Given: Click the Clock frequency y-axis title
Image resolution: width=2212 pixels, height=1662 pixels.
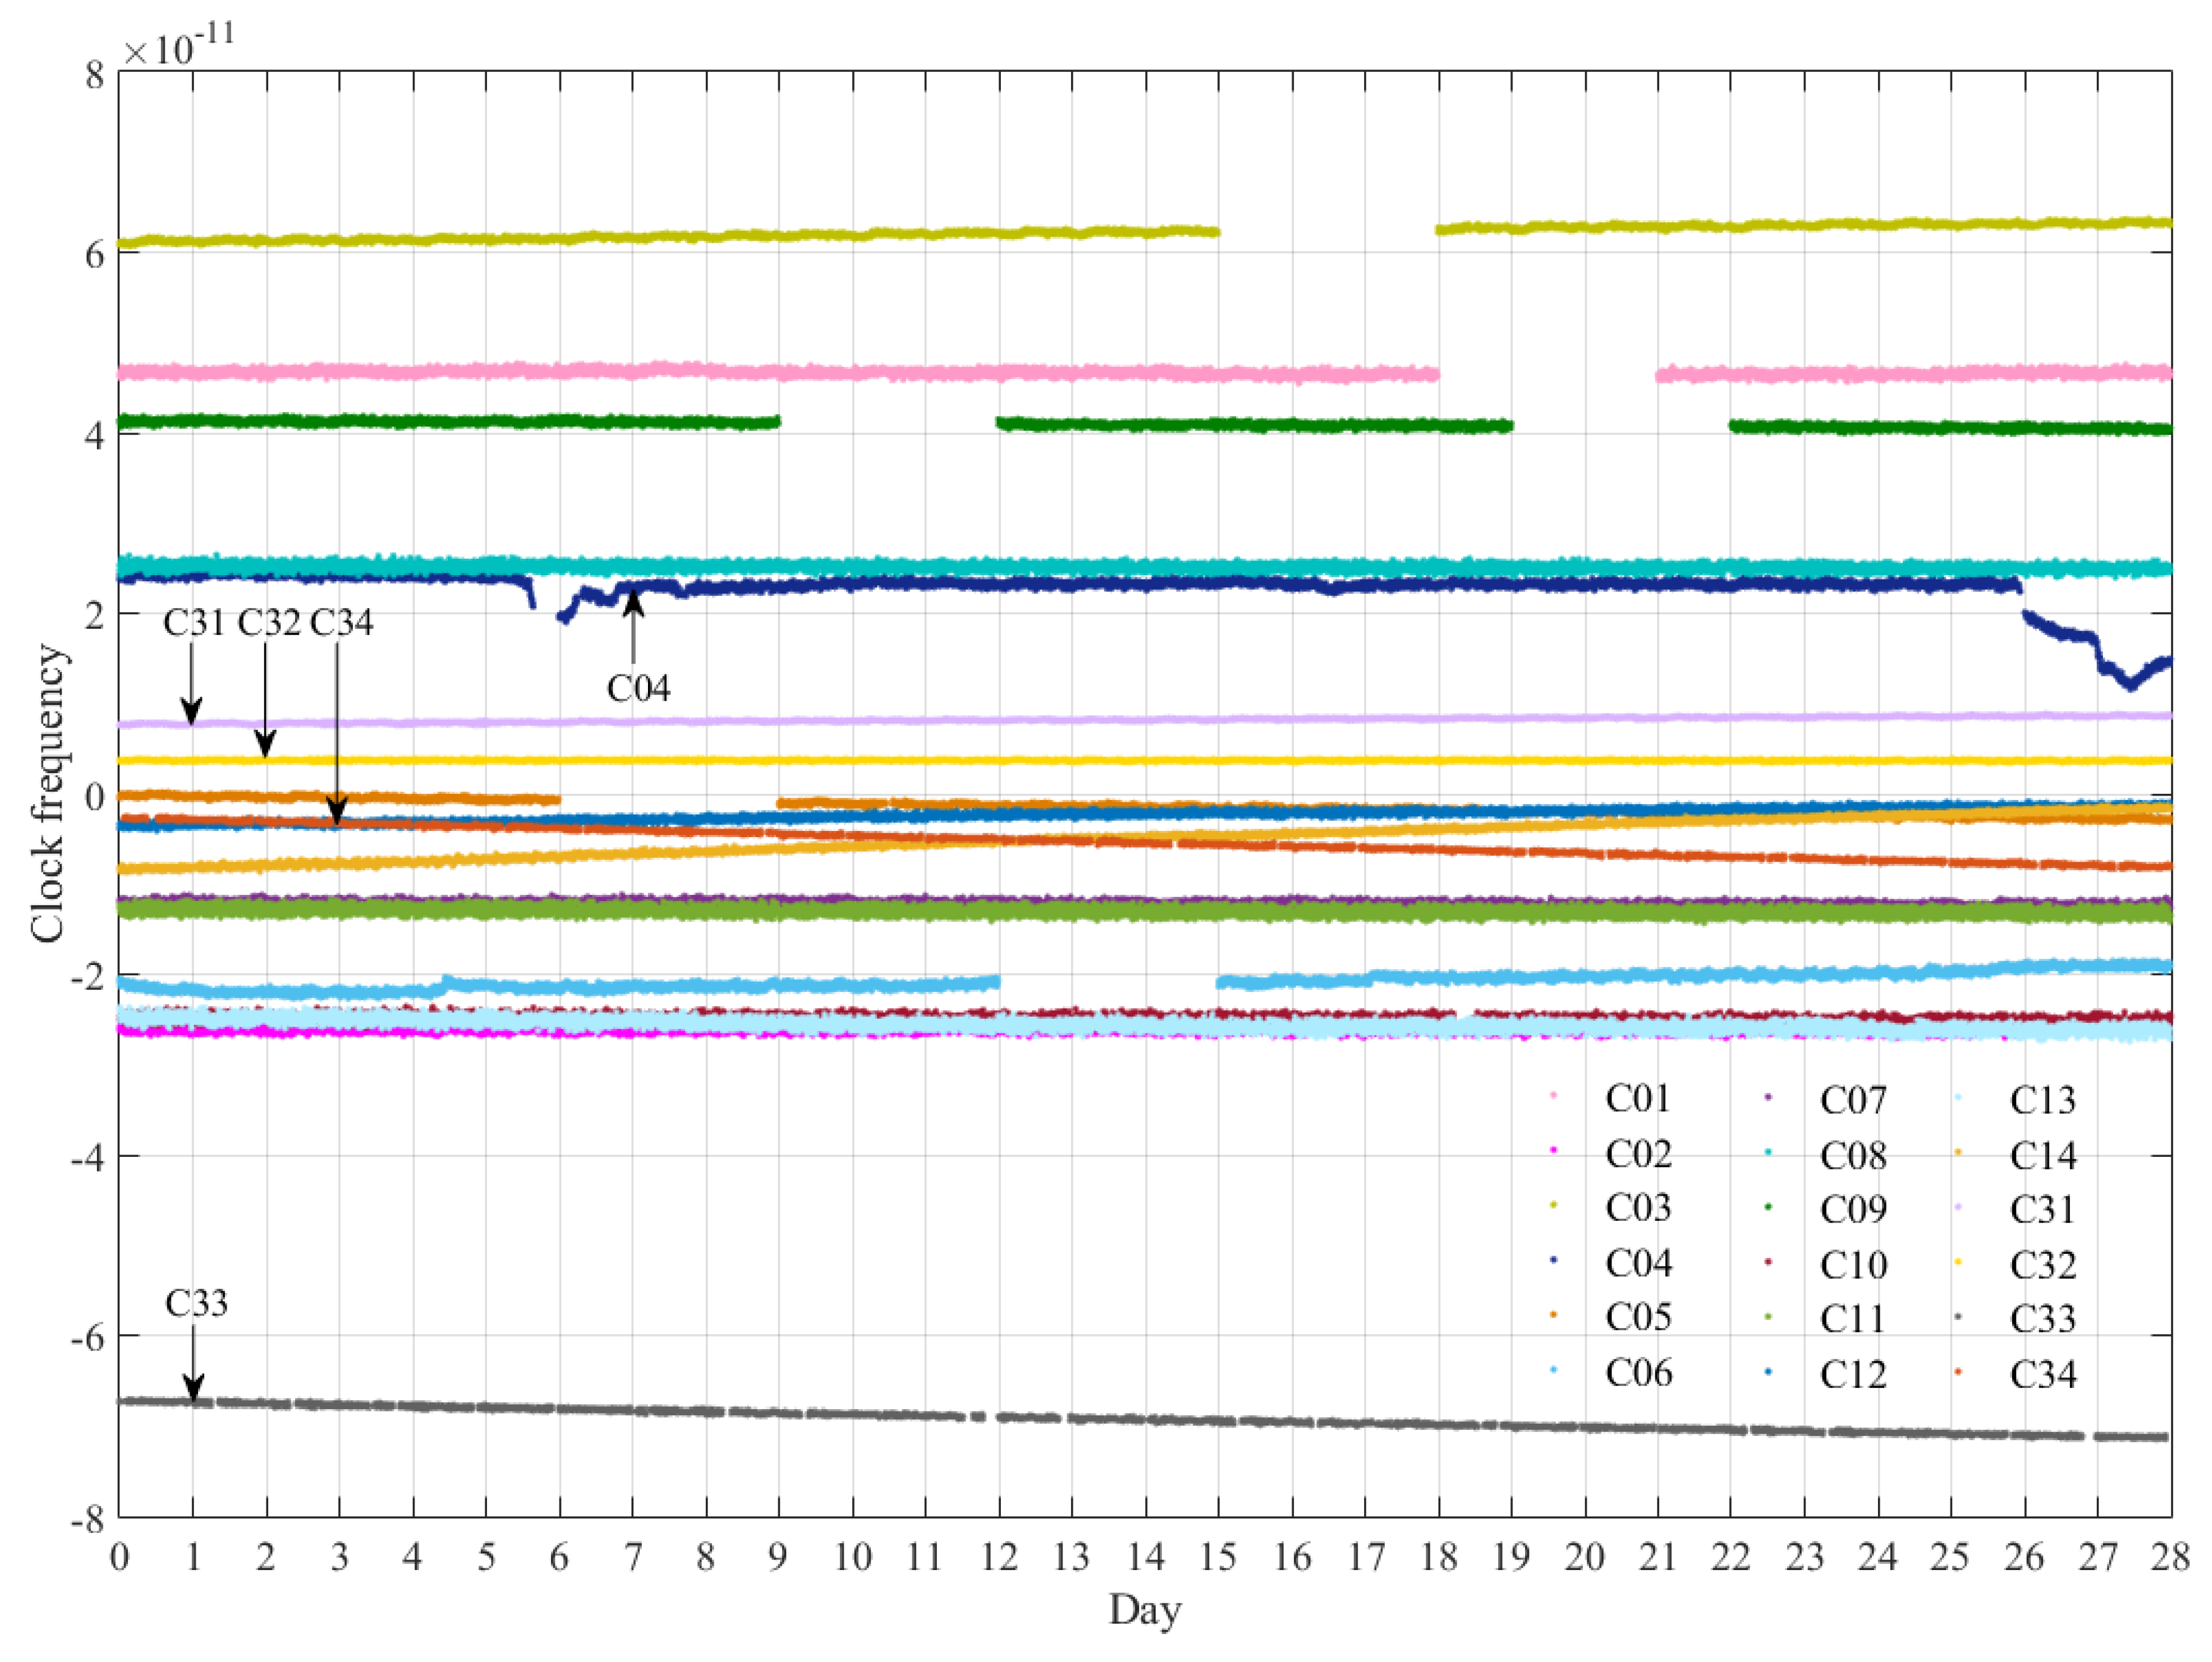Looking at the screenshot, I should click(47, 793).
